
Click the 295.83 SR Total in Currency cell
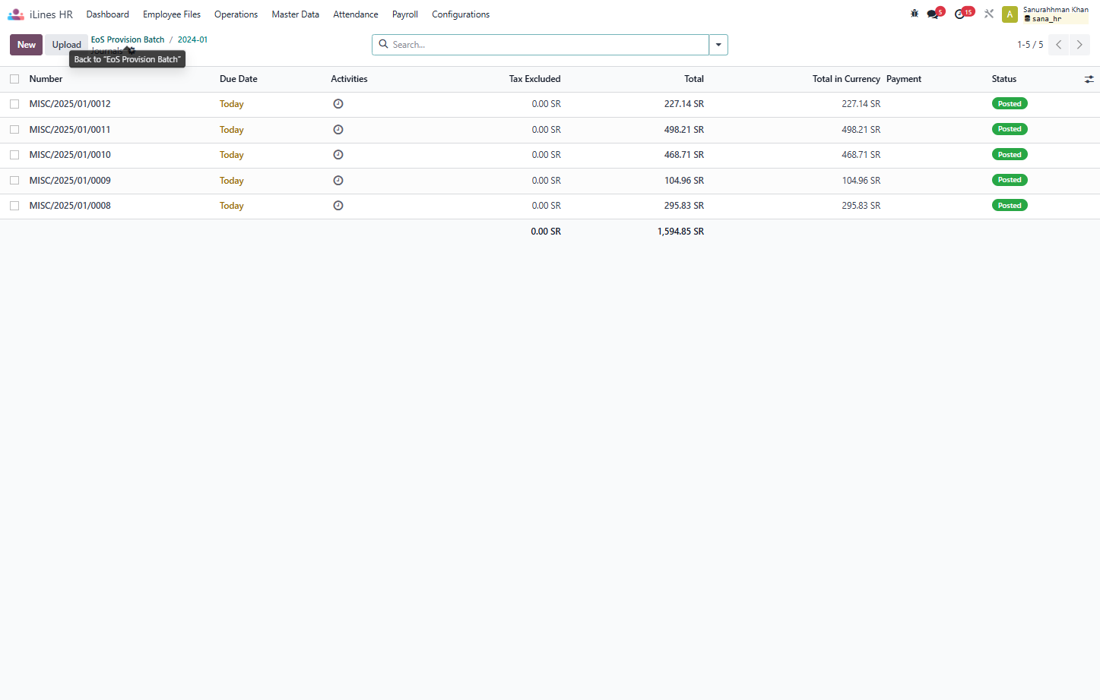[x=861, y=206]
